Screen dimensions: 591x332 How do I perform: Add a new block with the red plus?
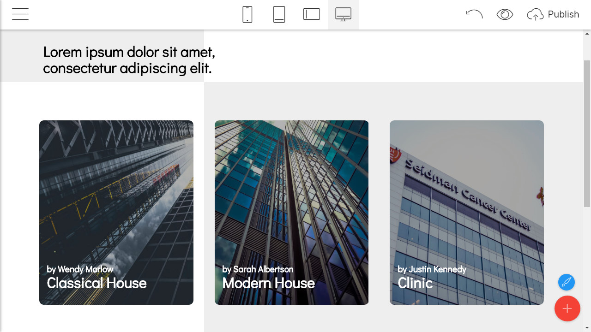tap(567, 308)
